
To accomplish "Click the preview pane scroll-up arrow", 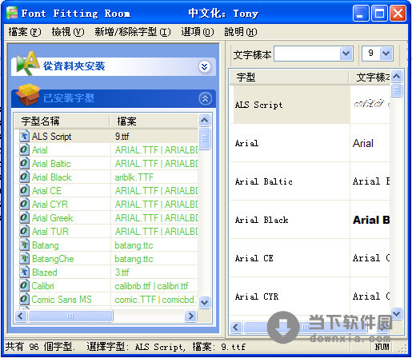I will (x=397, y=77).
